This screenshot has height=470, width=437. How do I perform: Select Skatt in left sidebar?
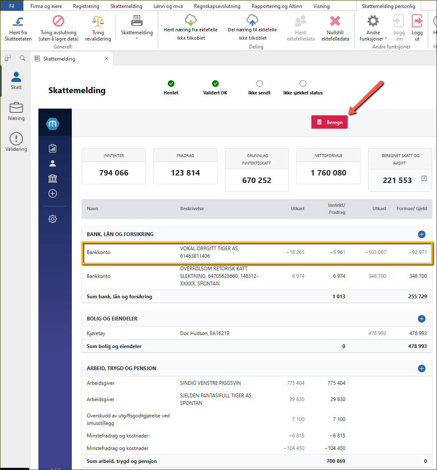click(16, 81)
